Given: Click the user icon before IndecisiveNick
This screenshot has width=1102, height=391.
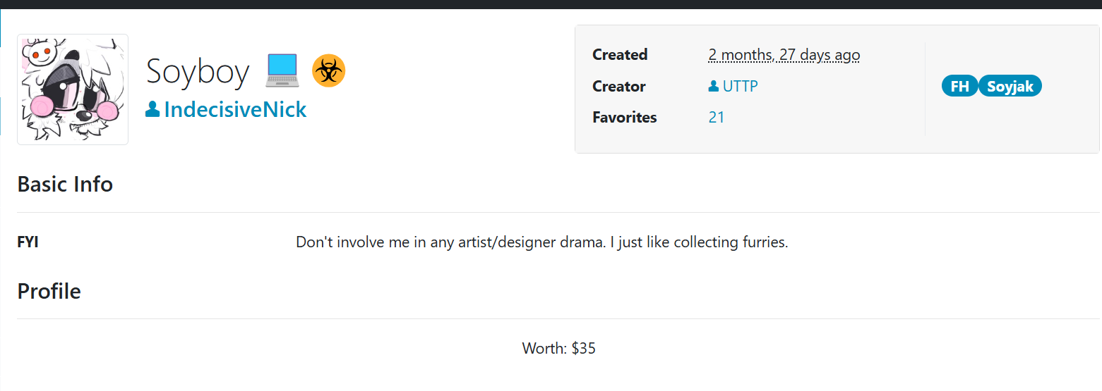Looking at the screenshot, I should pyautogui.click(x=152, y=109).
